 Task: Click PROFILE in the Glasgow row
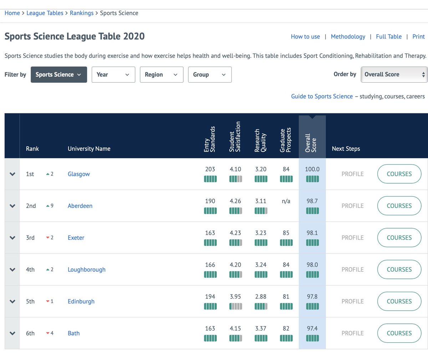(x=352, y=174)
